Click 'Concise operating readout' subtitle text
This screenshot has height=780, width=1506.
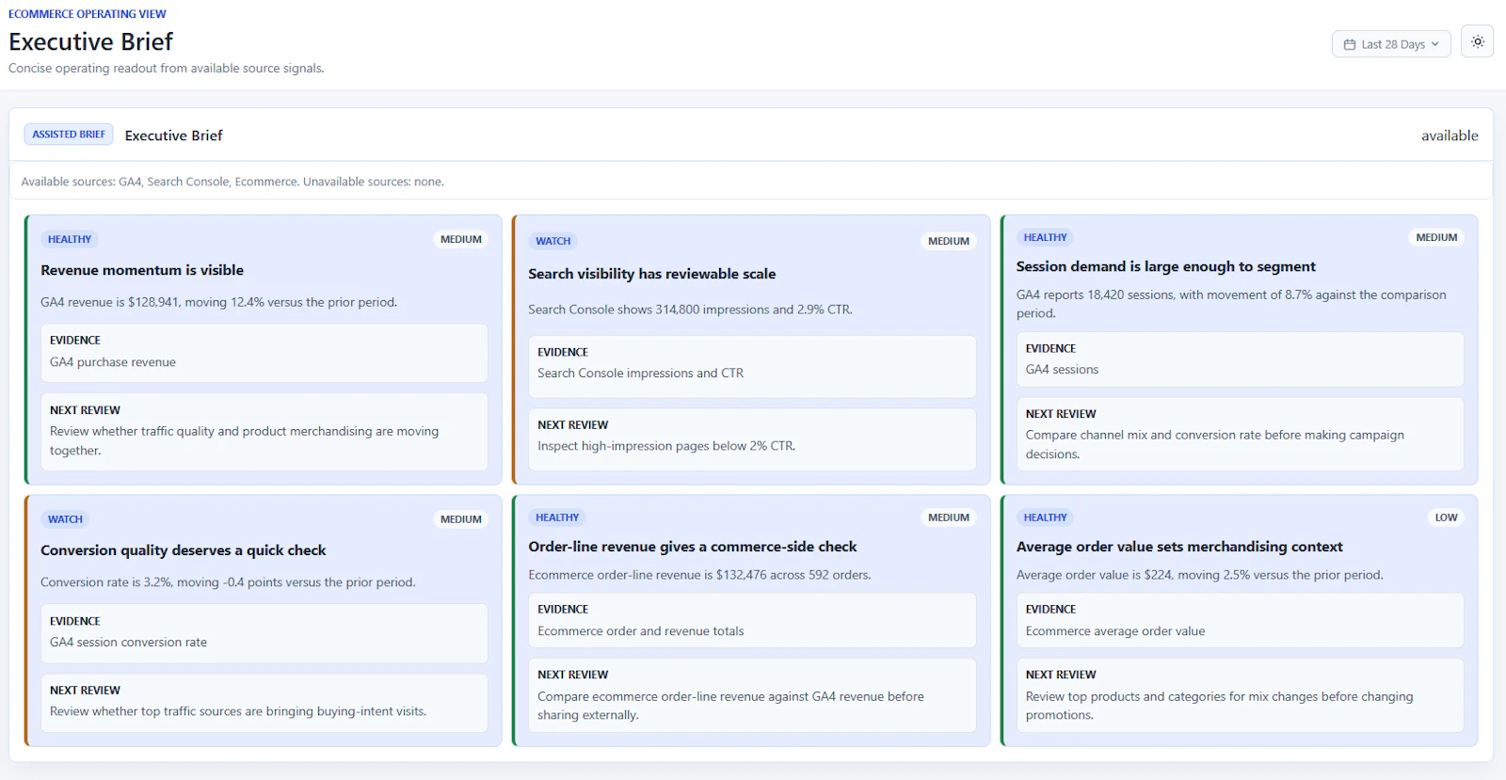(167, 69)
